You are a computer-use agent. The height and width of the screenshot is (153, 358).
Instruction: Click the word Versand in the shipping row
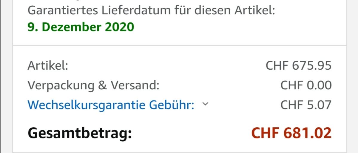(135, 85)
